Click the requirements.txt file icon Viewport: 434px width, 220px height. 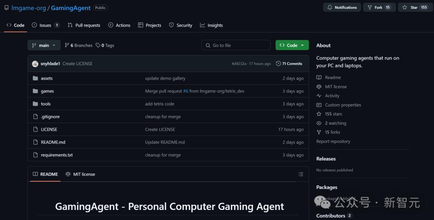coord(35,155)
